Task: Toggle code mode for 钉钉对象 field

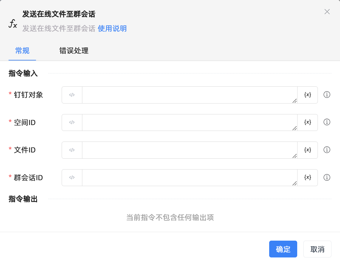Action: pyautogui.click(x=72, y=95)
